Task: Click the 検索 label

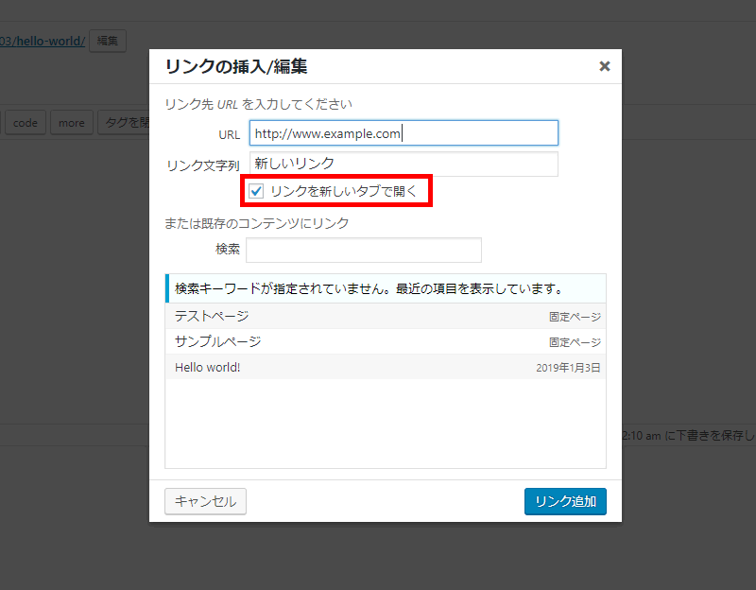Action: (228, 250)
